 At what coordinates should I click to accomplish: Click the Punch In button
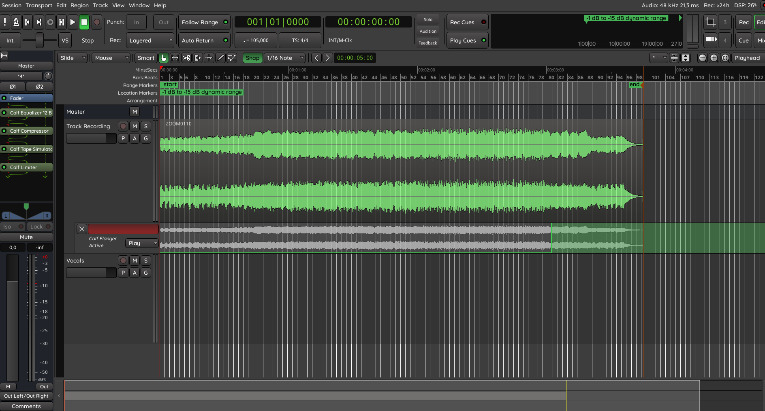coord(137,22)
